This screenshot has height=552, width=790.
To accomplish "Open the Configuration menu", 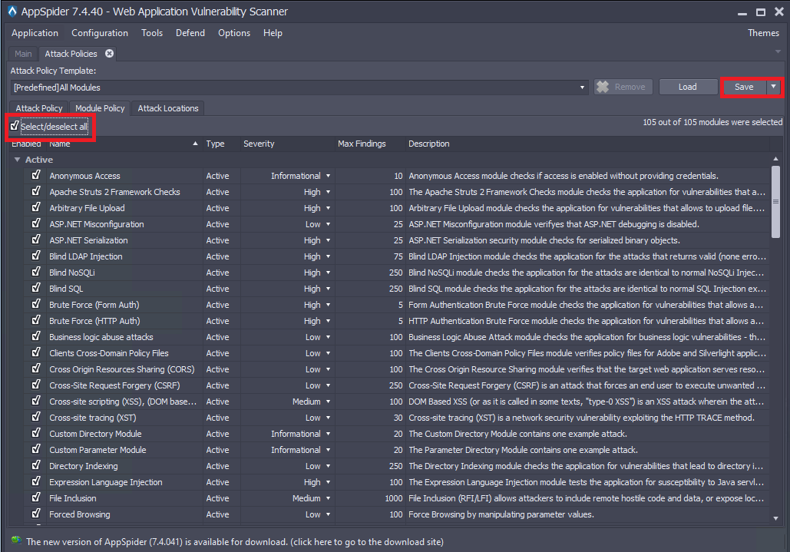I will pyautogui.click(x=100, y=33).
